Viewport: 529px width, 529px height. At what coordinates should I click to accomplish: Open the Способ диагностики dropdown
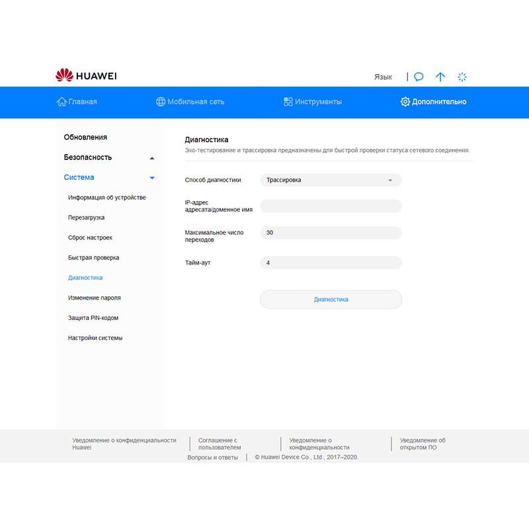pyautogui.click(x=331, y=180)
